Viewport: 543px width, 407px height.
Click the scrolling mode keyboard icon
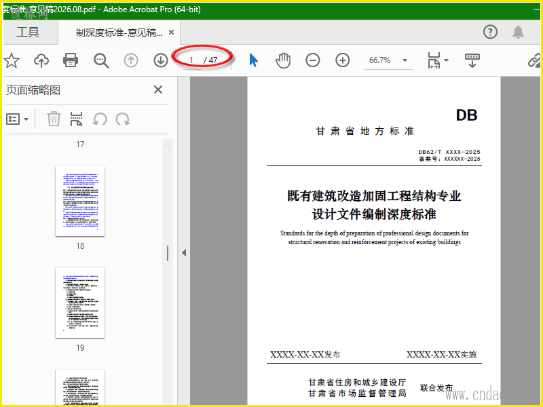point(472,60)
